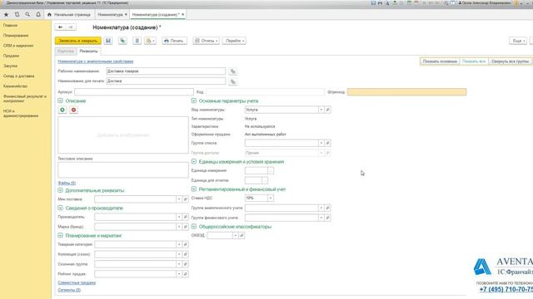Open Перейти dropdown menu

click(234, 41)
